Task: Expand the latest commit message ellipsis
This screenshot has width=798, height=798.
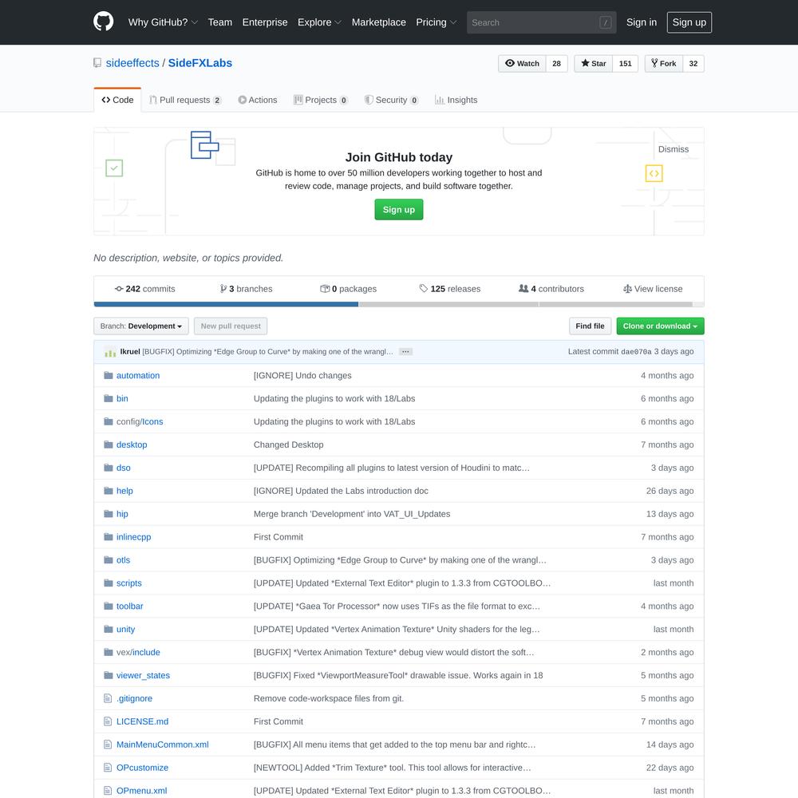Action: pos(405,352)
